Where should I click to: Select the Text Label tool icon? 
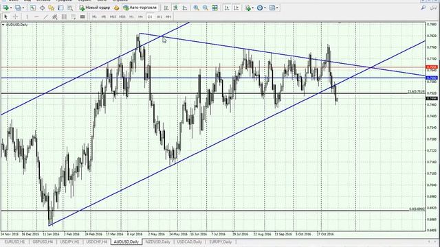(82, 16)
